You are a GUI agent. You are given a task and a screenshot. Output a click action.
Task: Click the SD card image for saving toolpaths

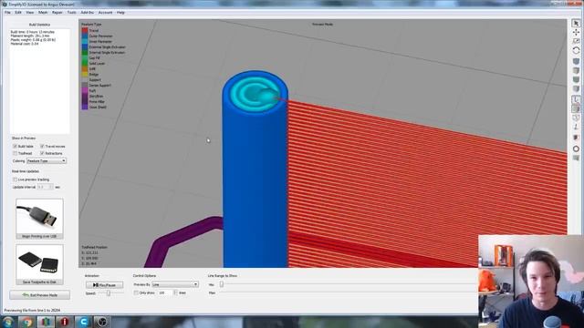(x=39, y=262)
